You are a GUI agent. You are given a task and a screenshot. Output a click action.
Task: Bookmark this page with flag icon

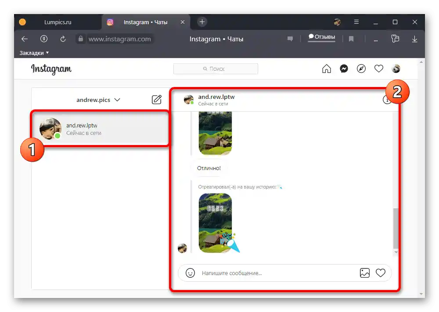pos(351,39)
